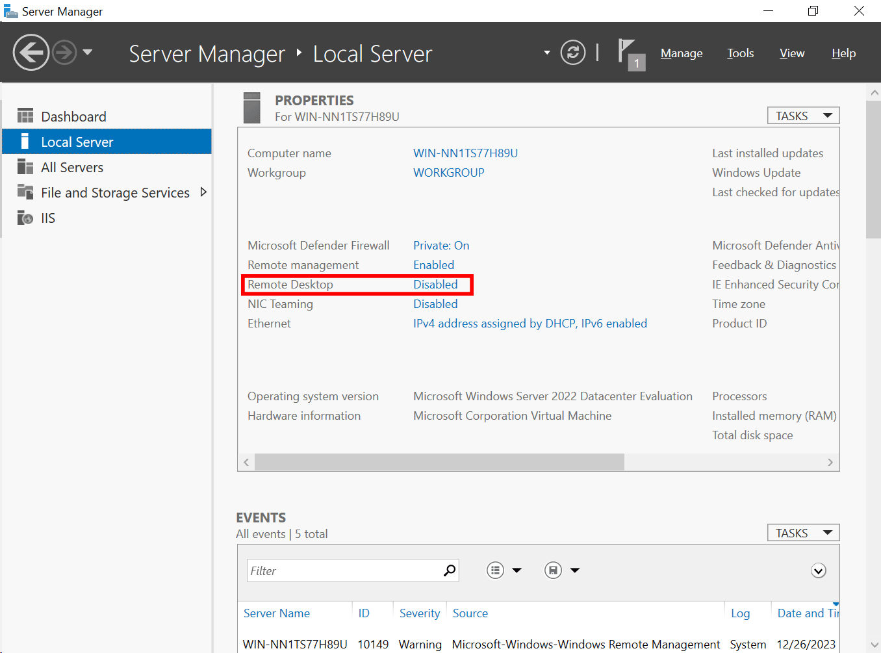881x653 pixels.
Task: Sort events by Date and Time column
Action: click(808, 613)
